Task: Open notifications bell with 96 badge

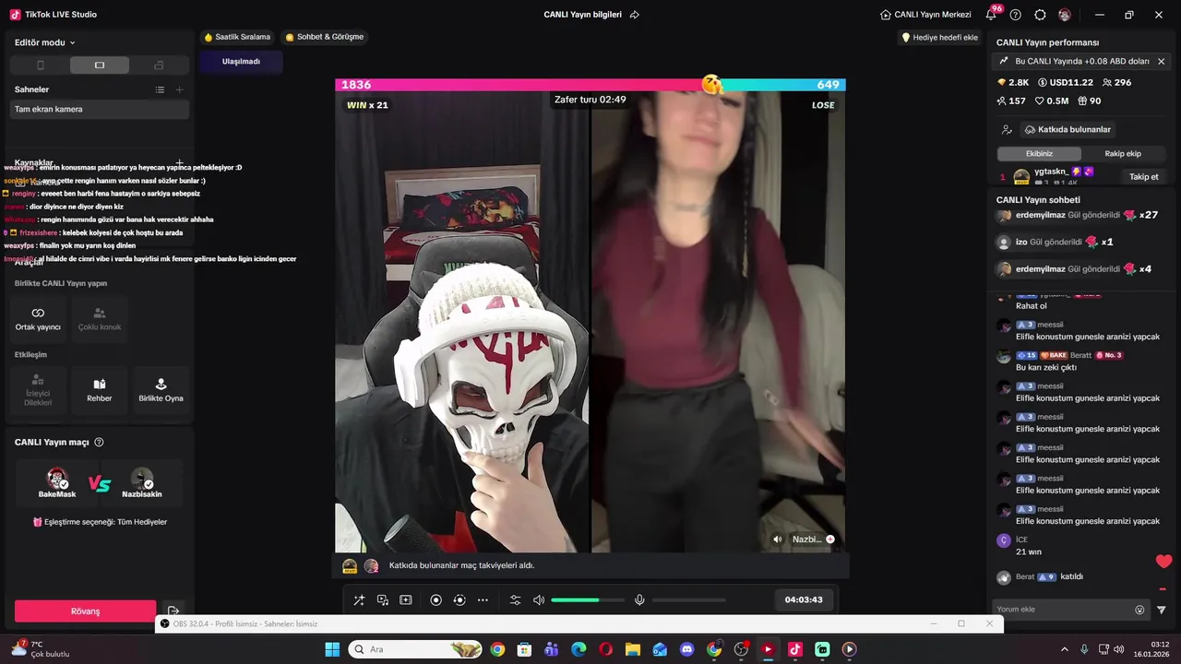Action: [x=991, y=14]
